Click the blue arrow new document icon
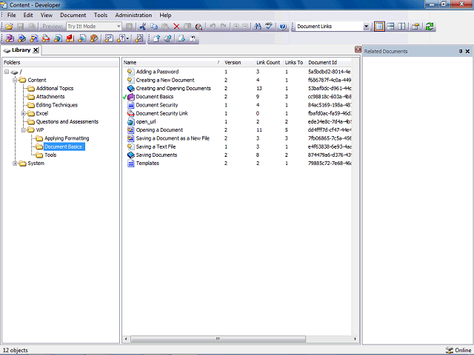 21,38
